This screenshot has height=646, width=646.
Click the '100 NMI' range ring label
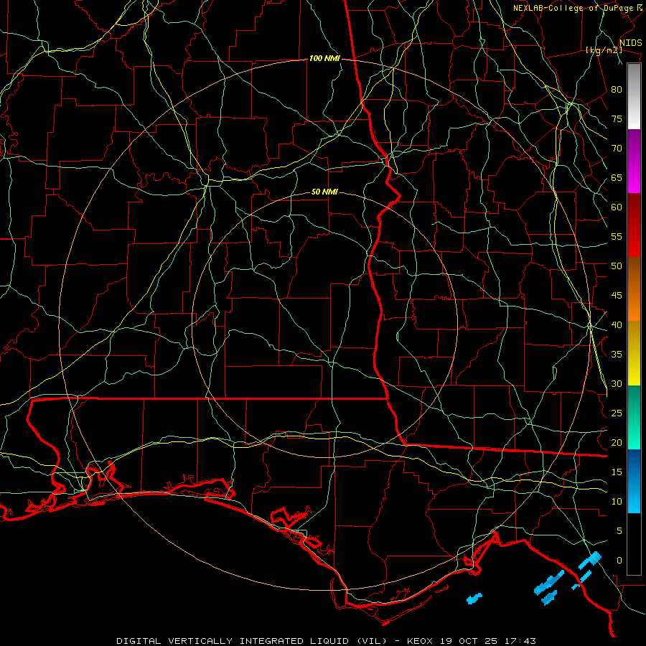coord(324,59)
